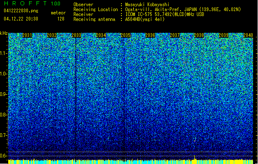Click the 0.8 kHz frequency axis tick
258x164 pixels.
4,115
